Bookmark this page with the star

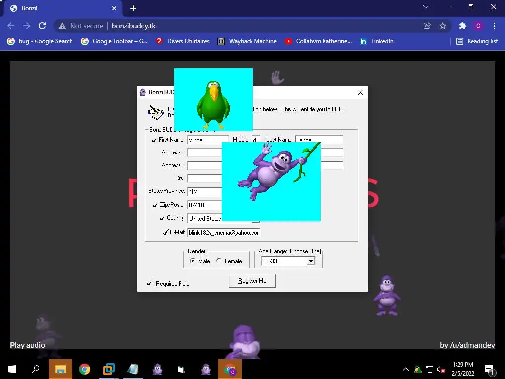point(443,26)
